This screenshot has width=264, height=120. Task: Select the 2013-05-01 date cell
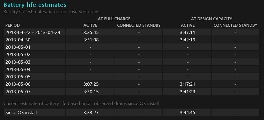click(x=35, y=47)
